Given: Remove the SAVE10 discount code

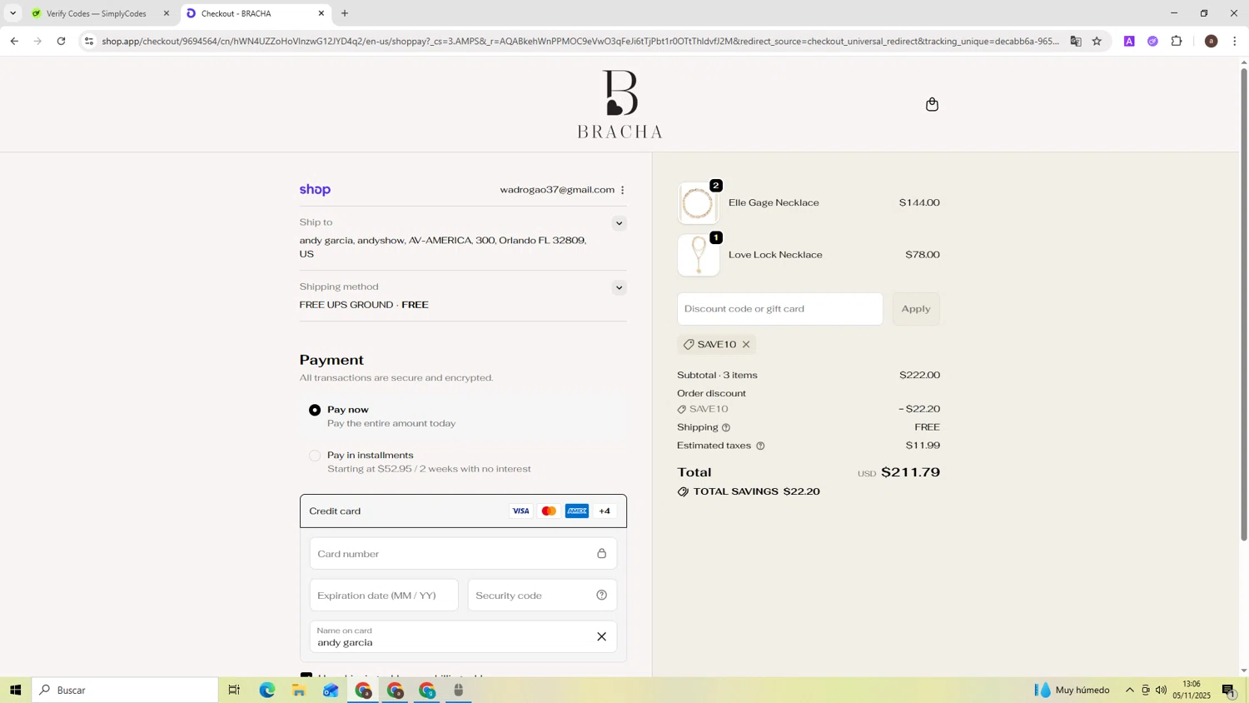Looking at the screenshot, I should pyautogui.click(x=746, y=345).
